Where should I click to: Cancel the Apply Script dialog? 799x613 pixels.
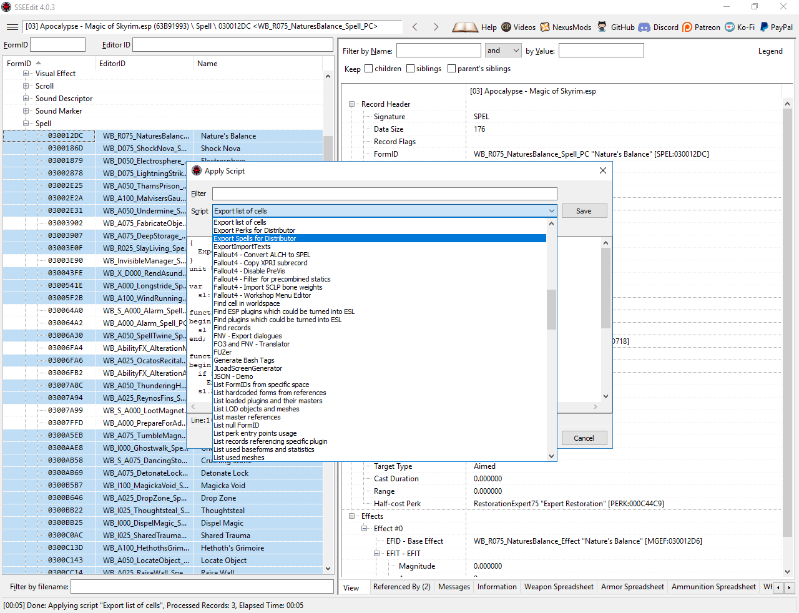tap(584, 438)
